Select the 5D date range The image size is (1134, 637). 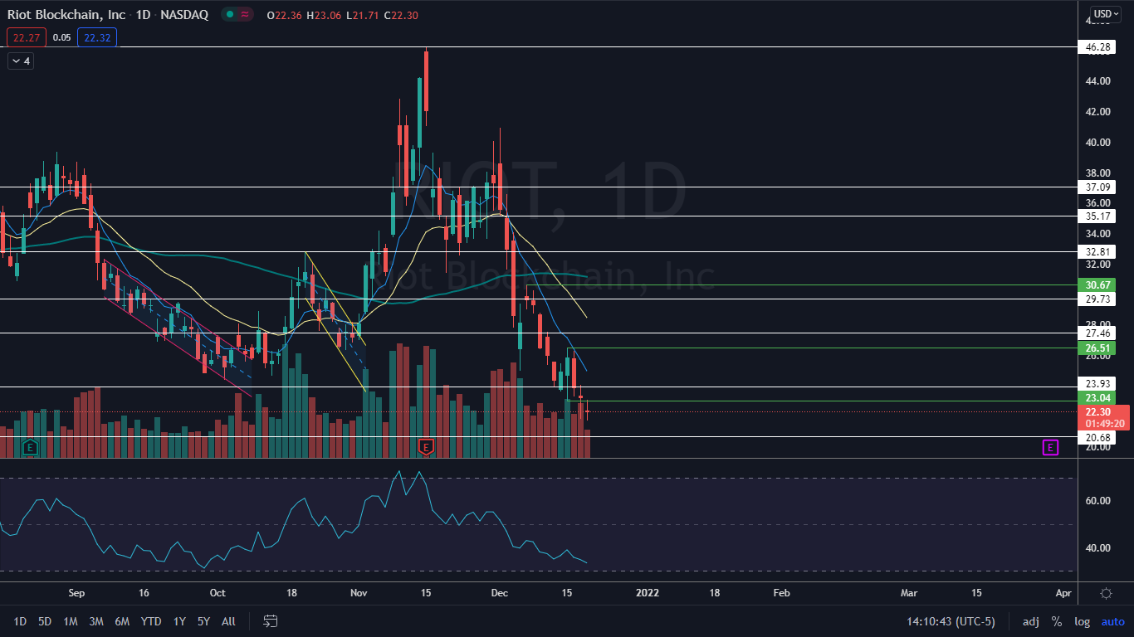point(45,621)
